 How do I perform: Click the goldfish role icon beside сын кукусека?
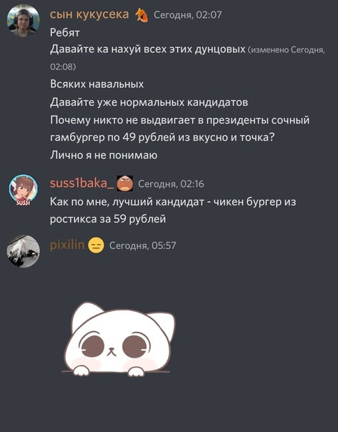141,15
